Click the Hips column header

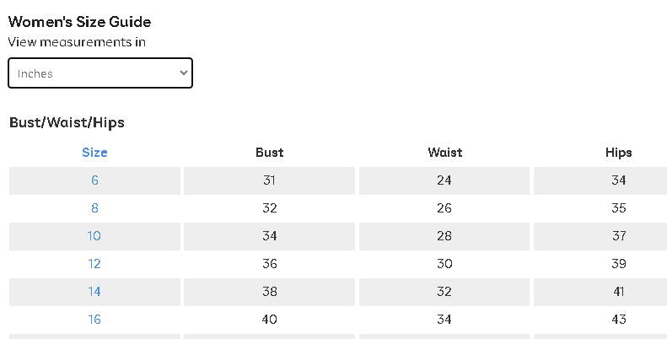coord(618,153)
